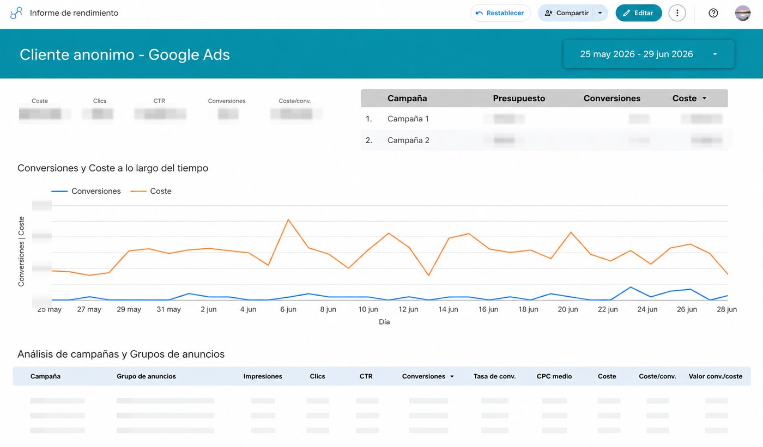The width and height of the screenshot is (763, 447).
Task: Click the Tasa de conv. column header
Action: click(494, 376)
